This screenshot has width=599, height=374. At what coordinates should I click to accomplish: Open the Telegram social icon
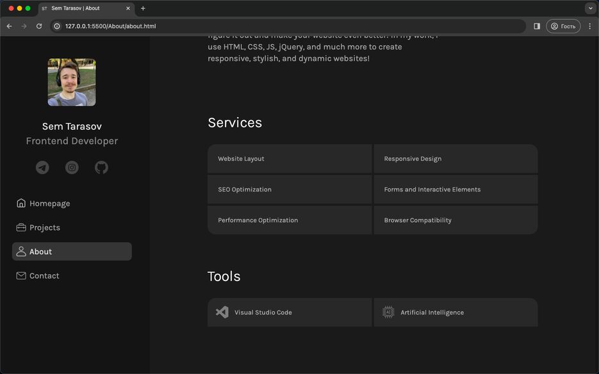pyautogui.click(x=42, y=167)
